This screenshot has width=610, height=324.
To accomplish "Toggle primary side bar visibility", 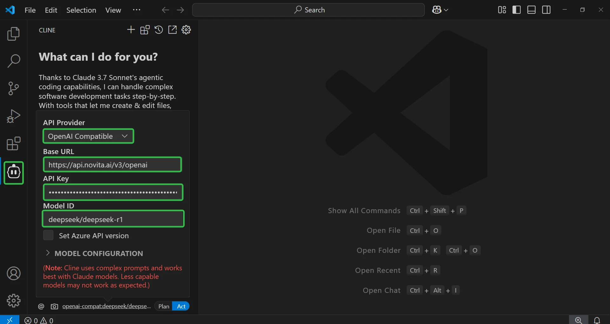I will 517,10.
